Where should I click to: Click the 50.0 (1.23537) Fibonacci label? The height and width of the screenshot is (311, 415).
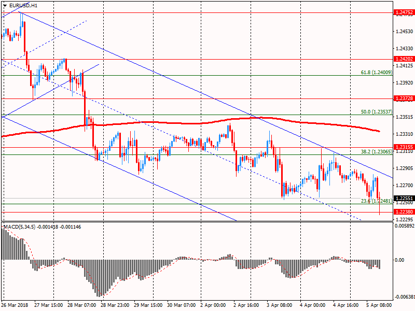(x=377, y=112)
